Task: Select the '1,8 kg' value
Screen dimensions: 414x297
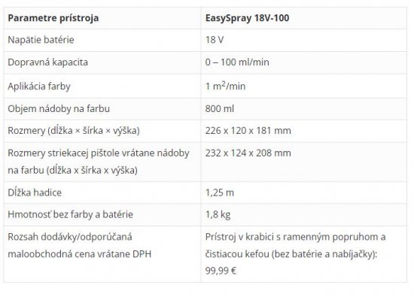Action: tap(218, 215)
